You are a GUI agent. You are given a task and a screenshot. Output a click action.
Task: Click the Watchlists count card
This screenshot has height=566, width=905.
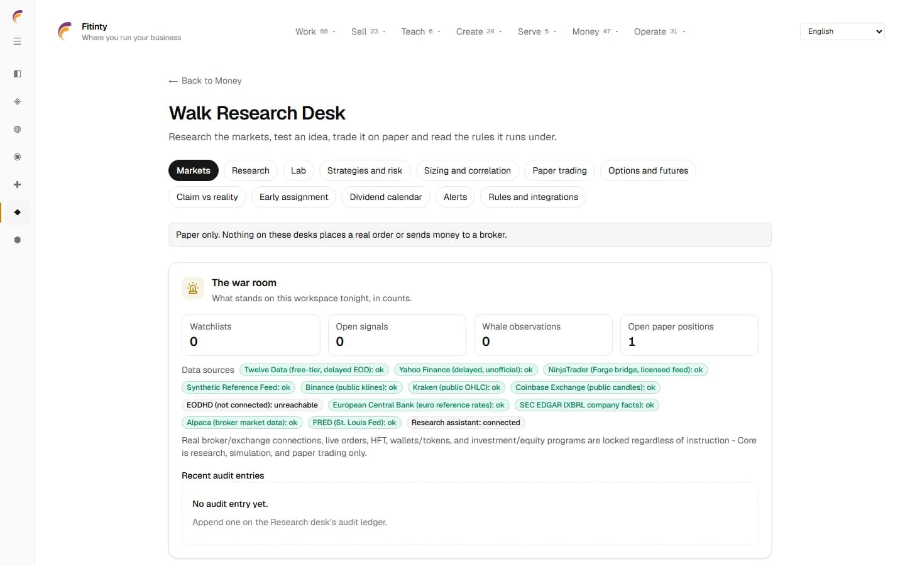pyautogui.click(x=251, y=335)
